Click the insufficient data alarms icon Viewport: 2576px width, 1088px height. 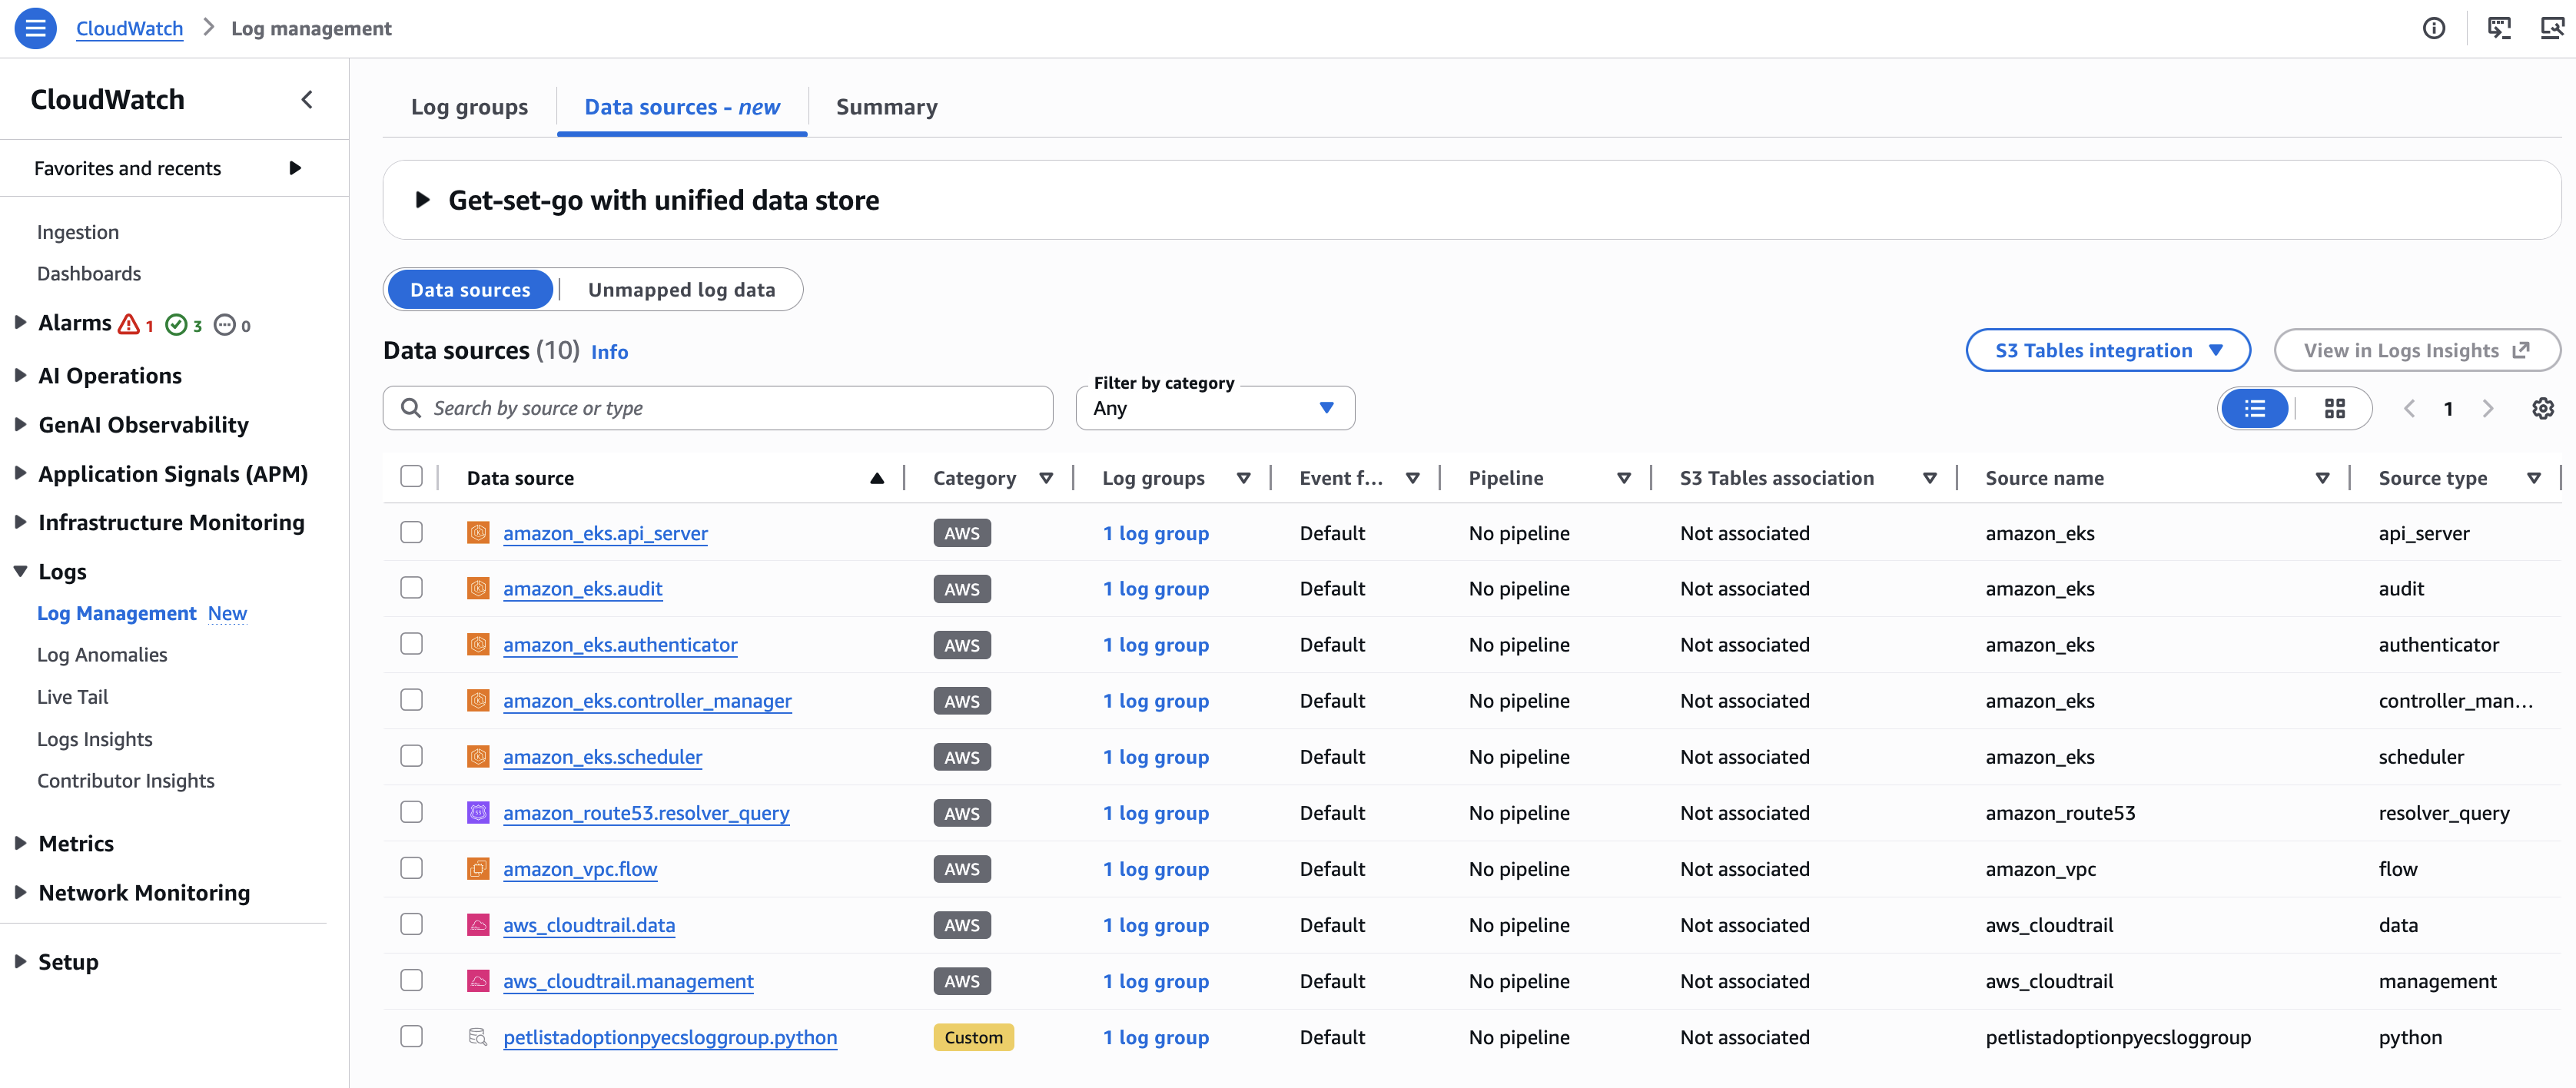(225, 324)
